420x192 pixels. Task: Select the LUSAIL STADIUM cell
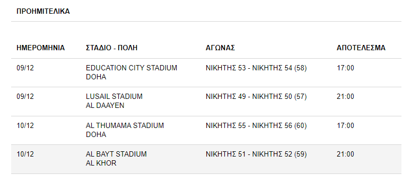click(x=114, y=101)
